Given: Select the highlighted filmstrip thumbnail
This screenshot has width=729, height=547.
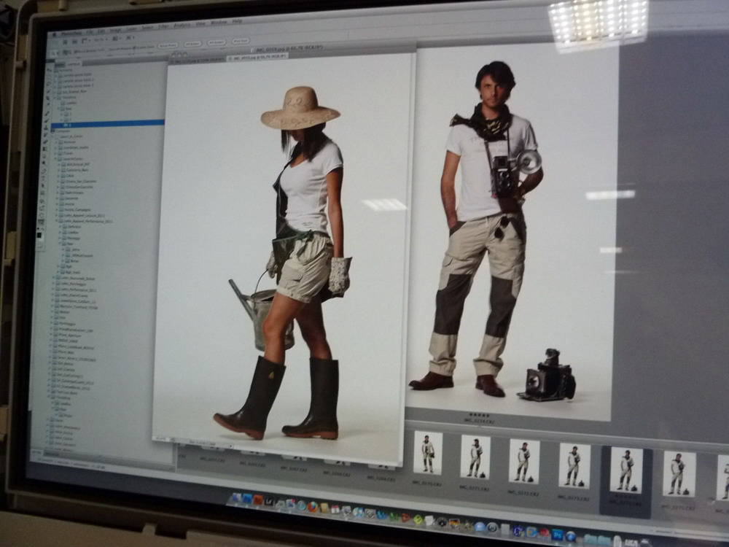Looking at the screenshot, I should pos(626,470).
